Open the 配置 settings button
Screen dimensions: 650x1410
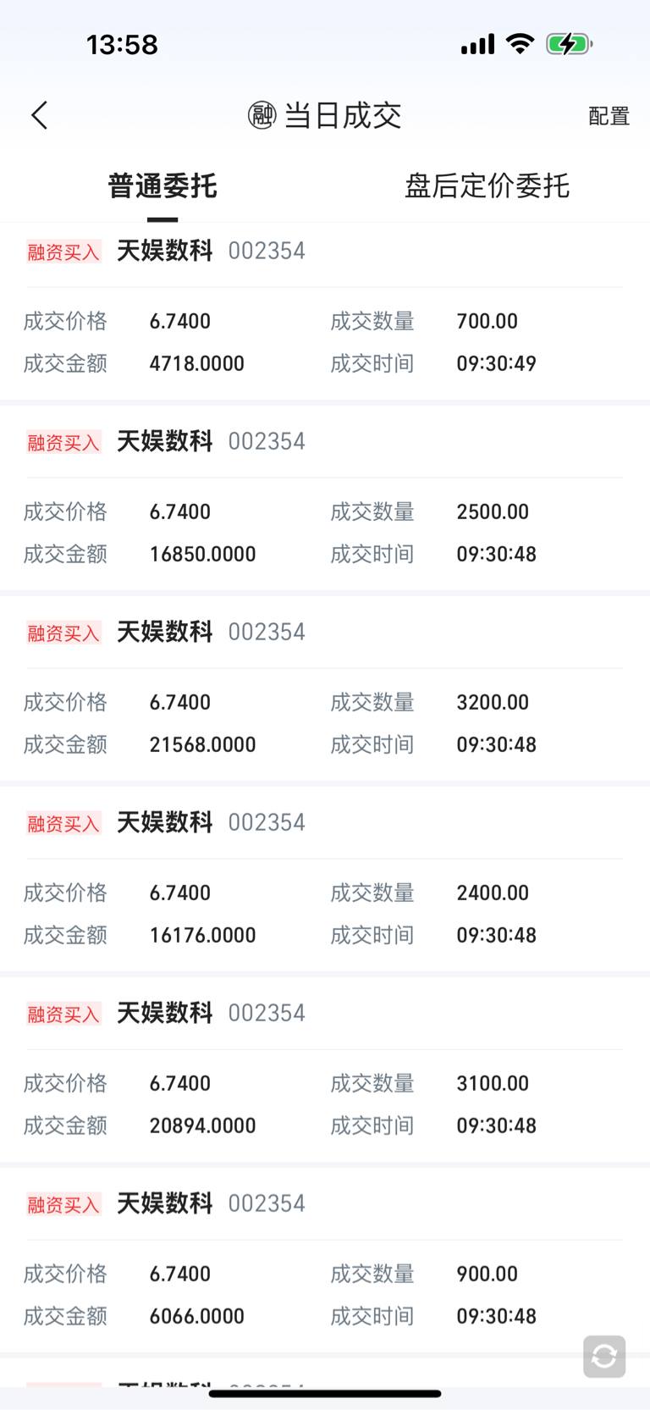pyautogui.click(x=609, y=116)
